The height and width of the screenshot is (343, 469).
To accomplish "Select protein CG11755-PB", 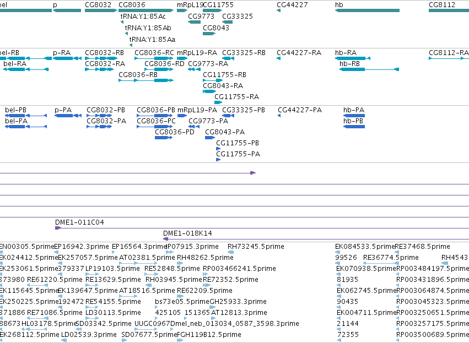I will pos(218,149).
